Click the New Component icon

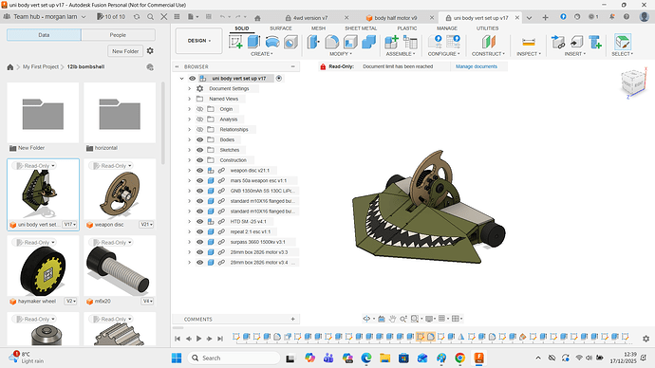click(x=391, y=42)
